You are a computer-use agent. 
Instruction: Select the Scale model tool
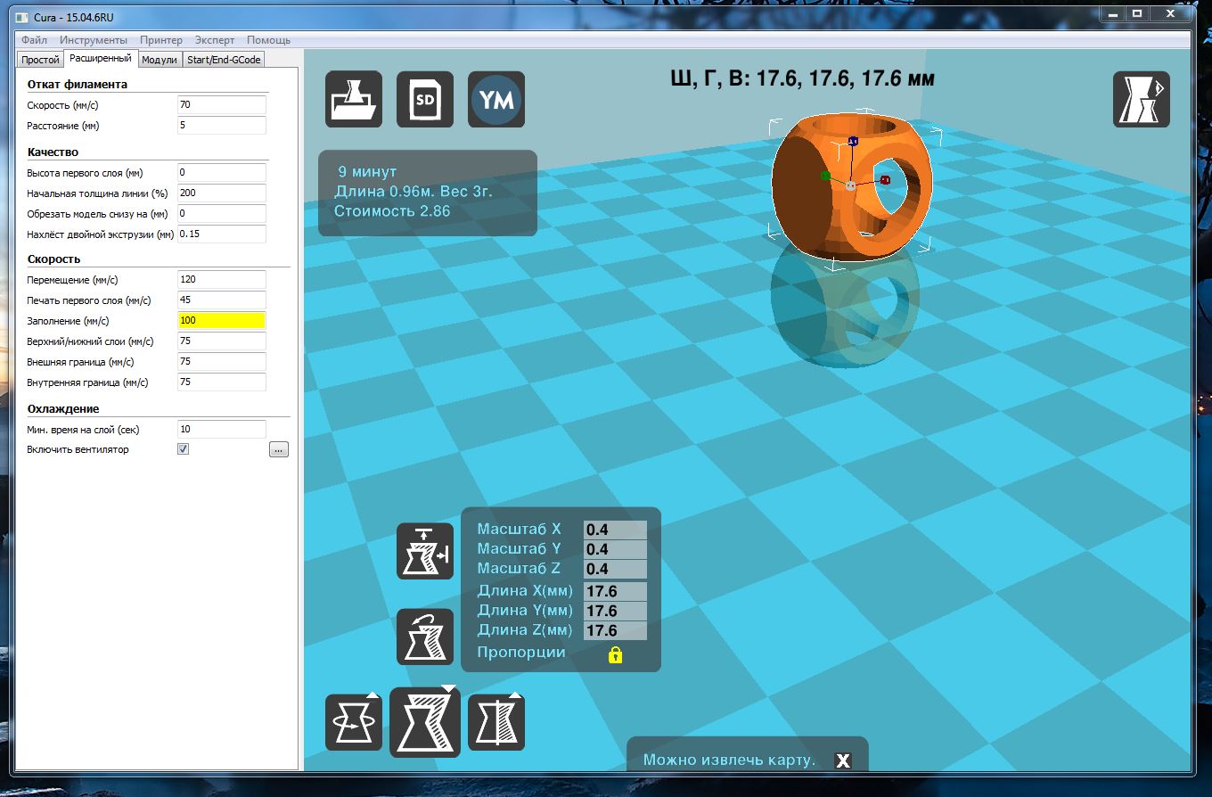click(x=425, y=722)
